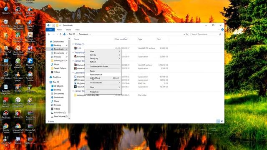
Task: Open Discord desktop shortcut
Action: click(x=18, y=140)
